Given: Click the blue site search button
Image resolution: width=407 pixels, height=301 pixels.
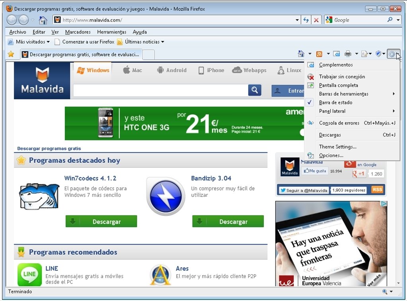Looking at the screenshot, I should pyautogui.click(x=255, y=90).
